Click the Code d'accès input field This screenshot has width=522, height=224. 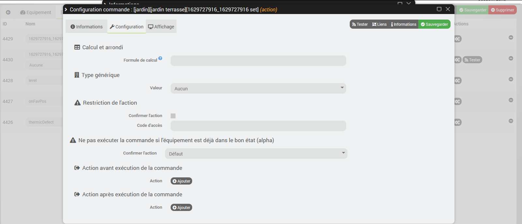click(x=258, y=126)
